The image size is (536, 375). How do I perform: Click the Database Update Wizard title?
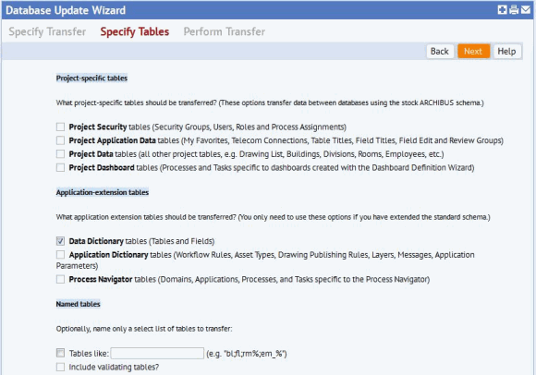66,10
